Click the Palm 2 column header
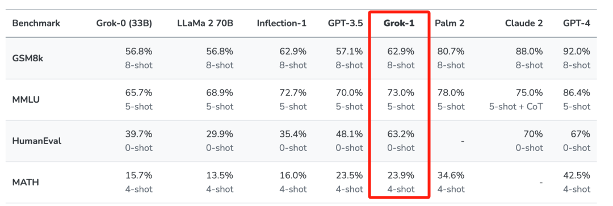Image resolution: width=613 pixels, height=206 pixels. [450, 23]
